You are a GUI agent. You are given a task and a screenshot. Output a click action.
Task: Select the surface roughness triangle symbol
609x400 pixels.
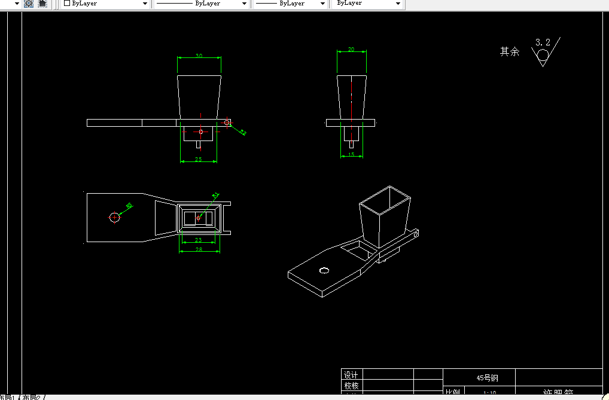[x=546, y=53]
